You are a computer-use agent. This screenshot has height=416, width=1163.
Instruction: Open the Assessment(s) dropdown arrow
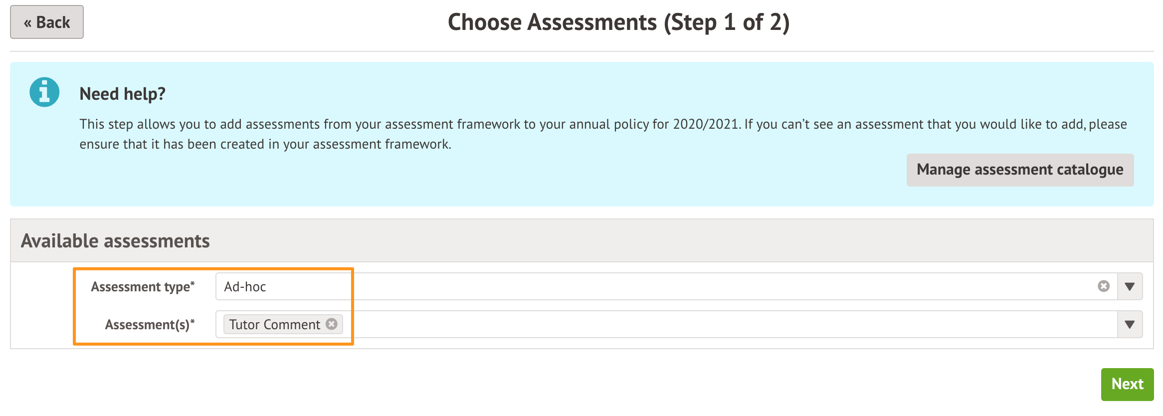click(1130, 324)
